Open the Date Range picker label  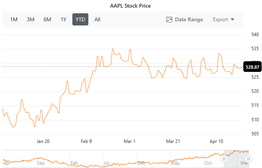coord(189,19)
